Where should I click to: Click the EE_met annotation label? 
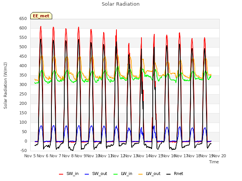41,16
